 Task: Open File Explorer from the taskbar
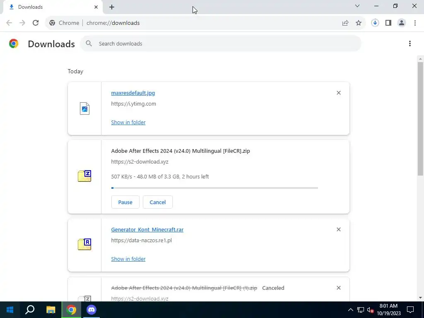(x=51, y=310)
